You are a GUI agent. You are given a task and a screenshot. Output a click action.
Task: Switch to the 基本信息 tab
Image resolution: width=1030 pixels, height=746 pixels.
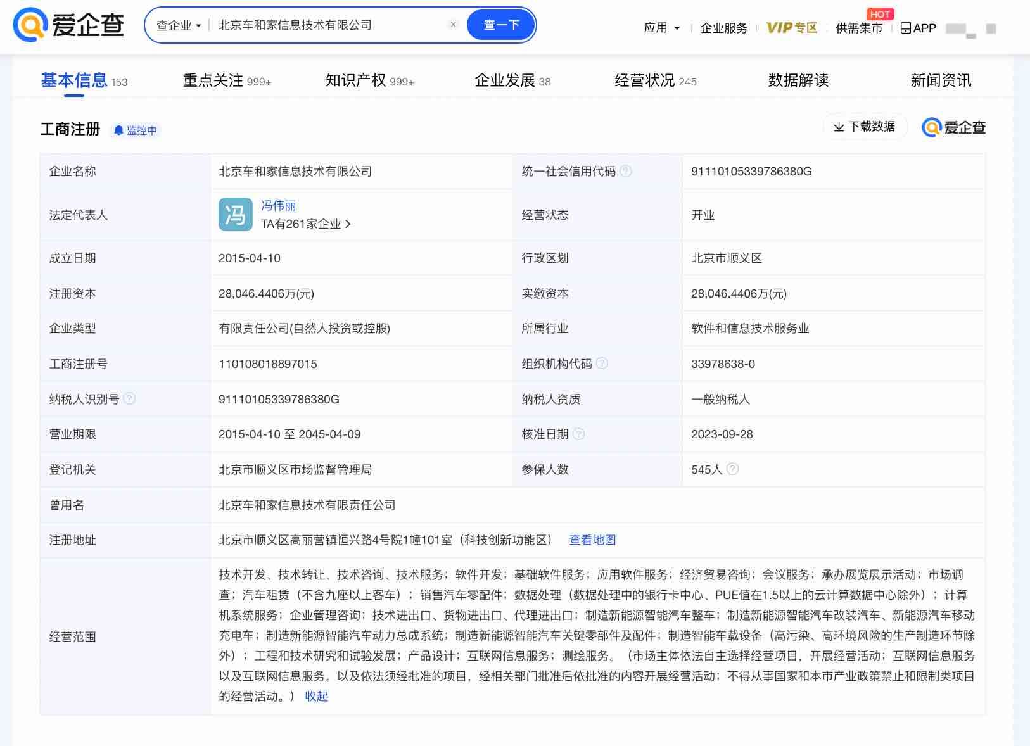tap(84, 81)
